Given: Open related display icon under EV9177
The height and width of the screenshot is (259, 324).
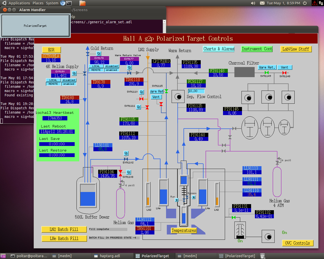Looking at the screenshot, I should pos(129,68).
